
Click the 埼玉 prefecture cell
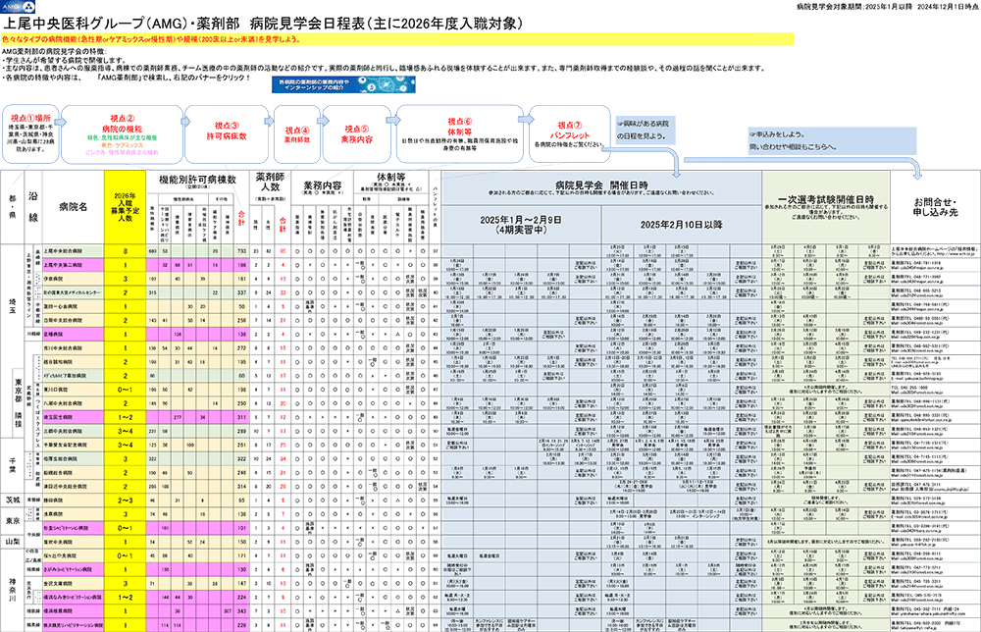12,306
